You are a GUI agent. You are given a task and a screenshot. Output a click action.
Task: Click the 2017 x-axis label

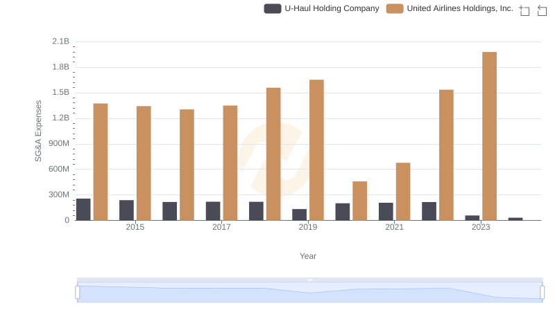221,227
